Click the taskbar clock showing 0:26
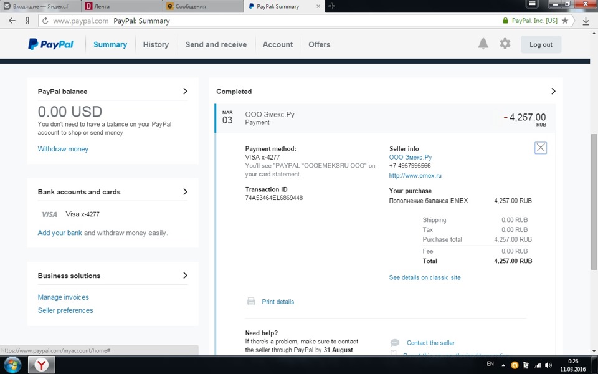The height and width of the screenshot is (374, 598). pos(573,361)
